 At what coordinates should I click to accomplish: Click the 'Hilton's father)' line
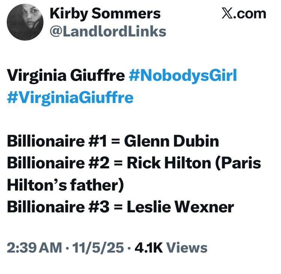click(65, 185)
